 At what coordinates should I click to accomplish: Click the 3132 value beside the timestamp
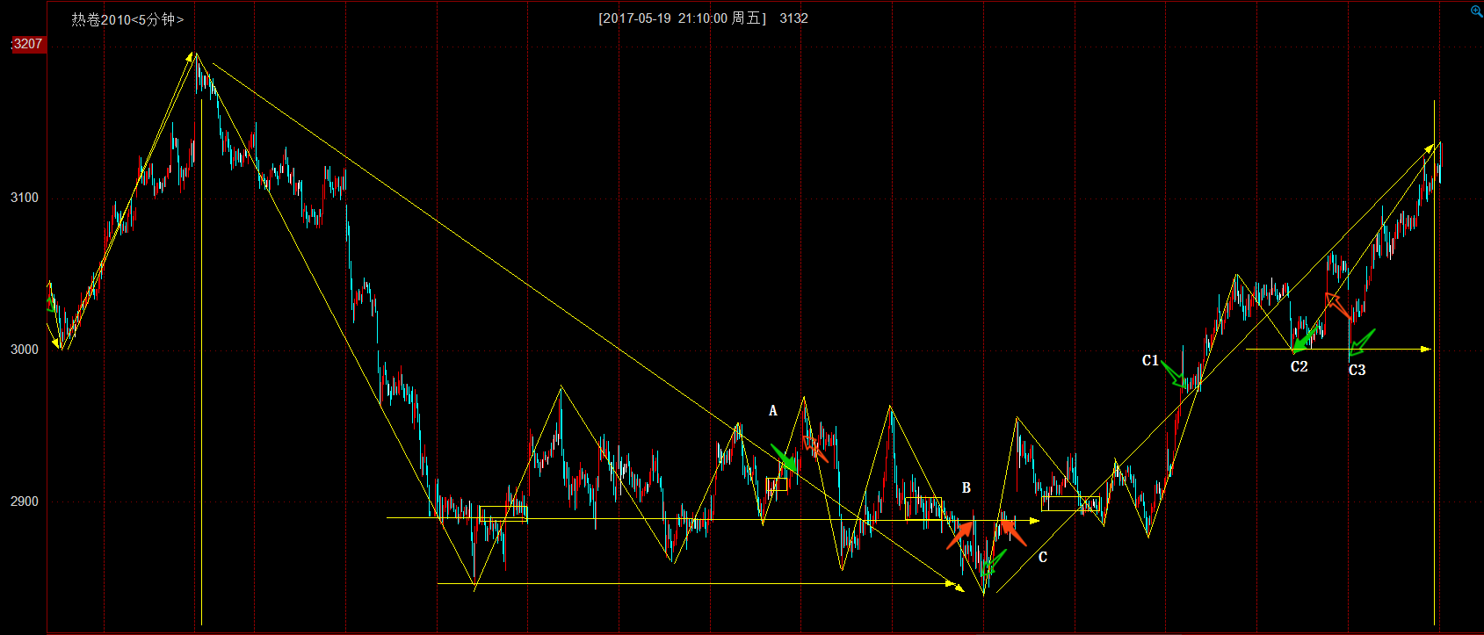click(793, 18)
